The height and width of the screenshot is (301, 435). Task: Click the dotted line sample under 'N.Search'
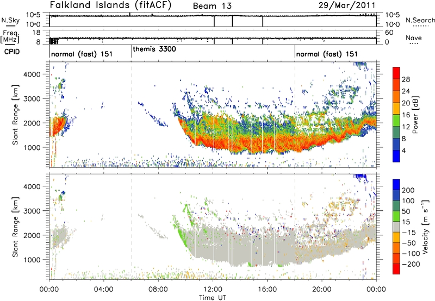(x=421, y=27)
